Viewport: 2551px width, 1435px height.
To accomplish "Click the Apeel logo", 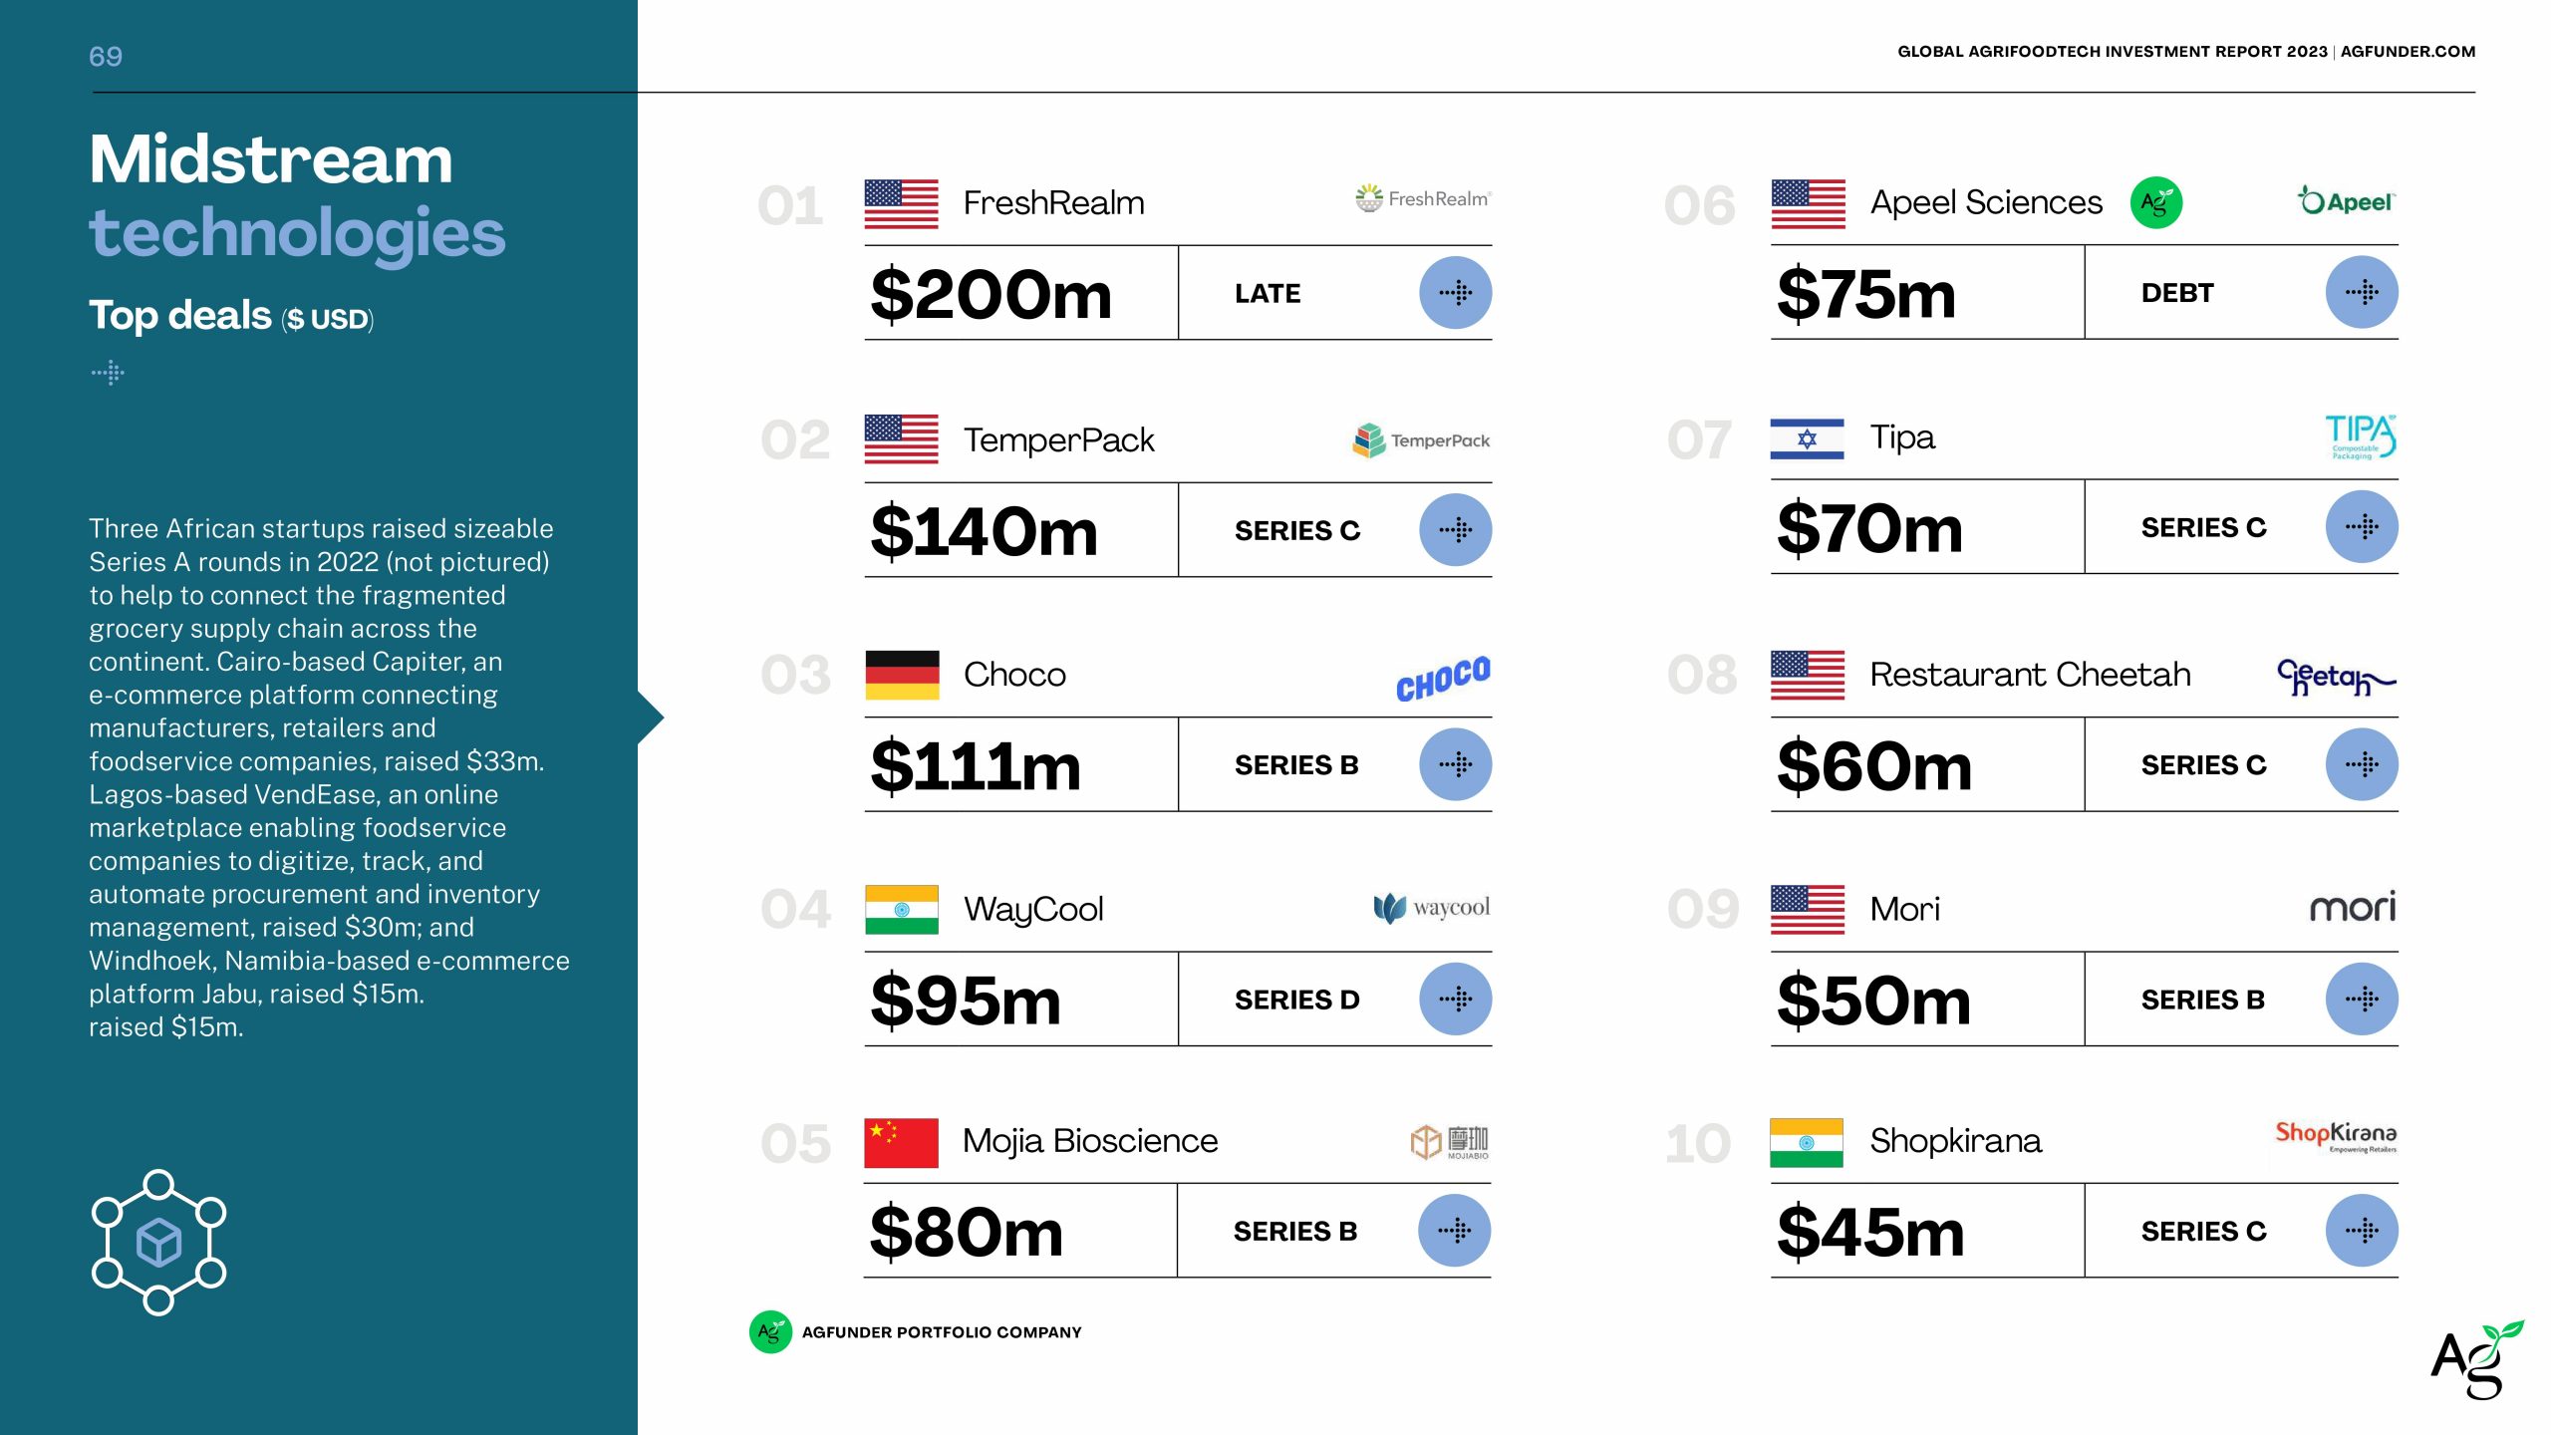I will click(x=2345, y=201).
